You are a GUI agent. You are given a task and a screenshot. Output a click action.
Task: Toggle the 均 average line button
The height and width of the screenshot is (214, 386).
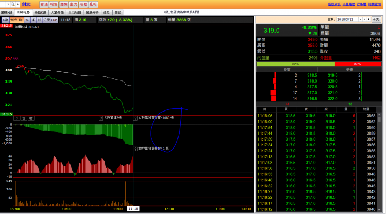coord(21,20)
